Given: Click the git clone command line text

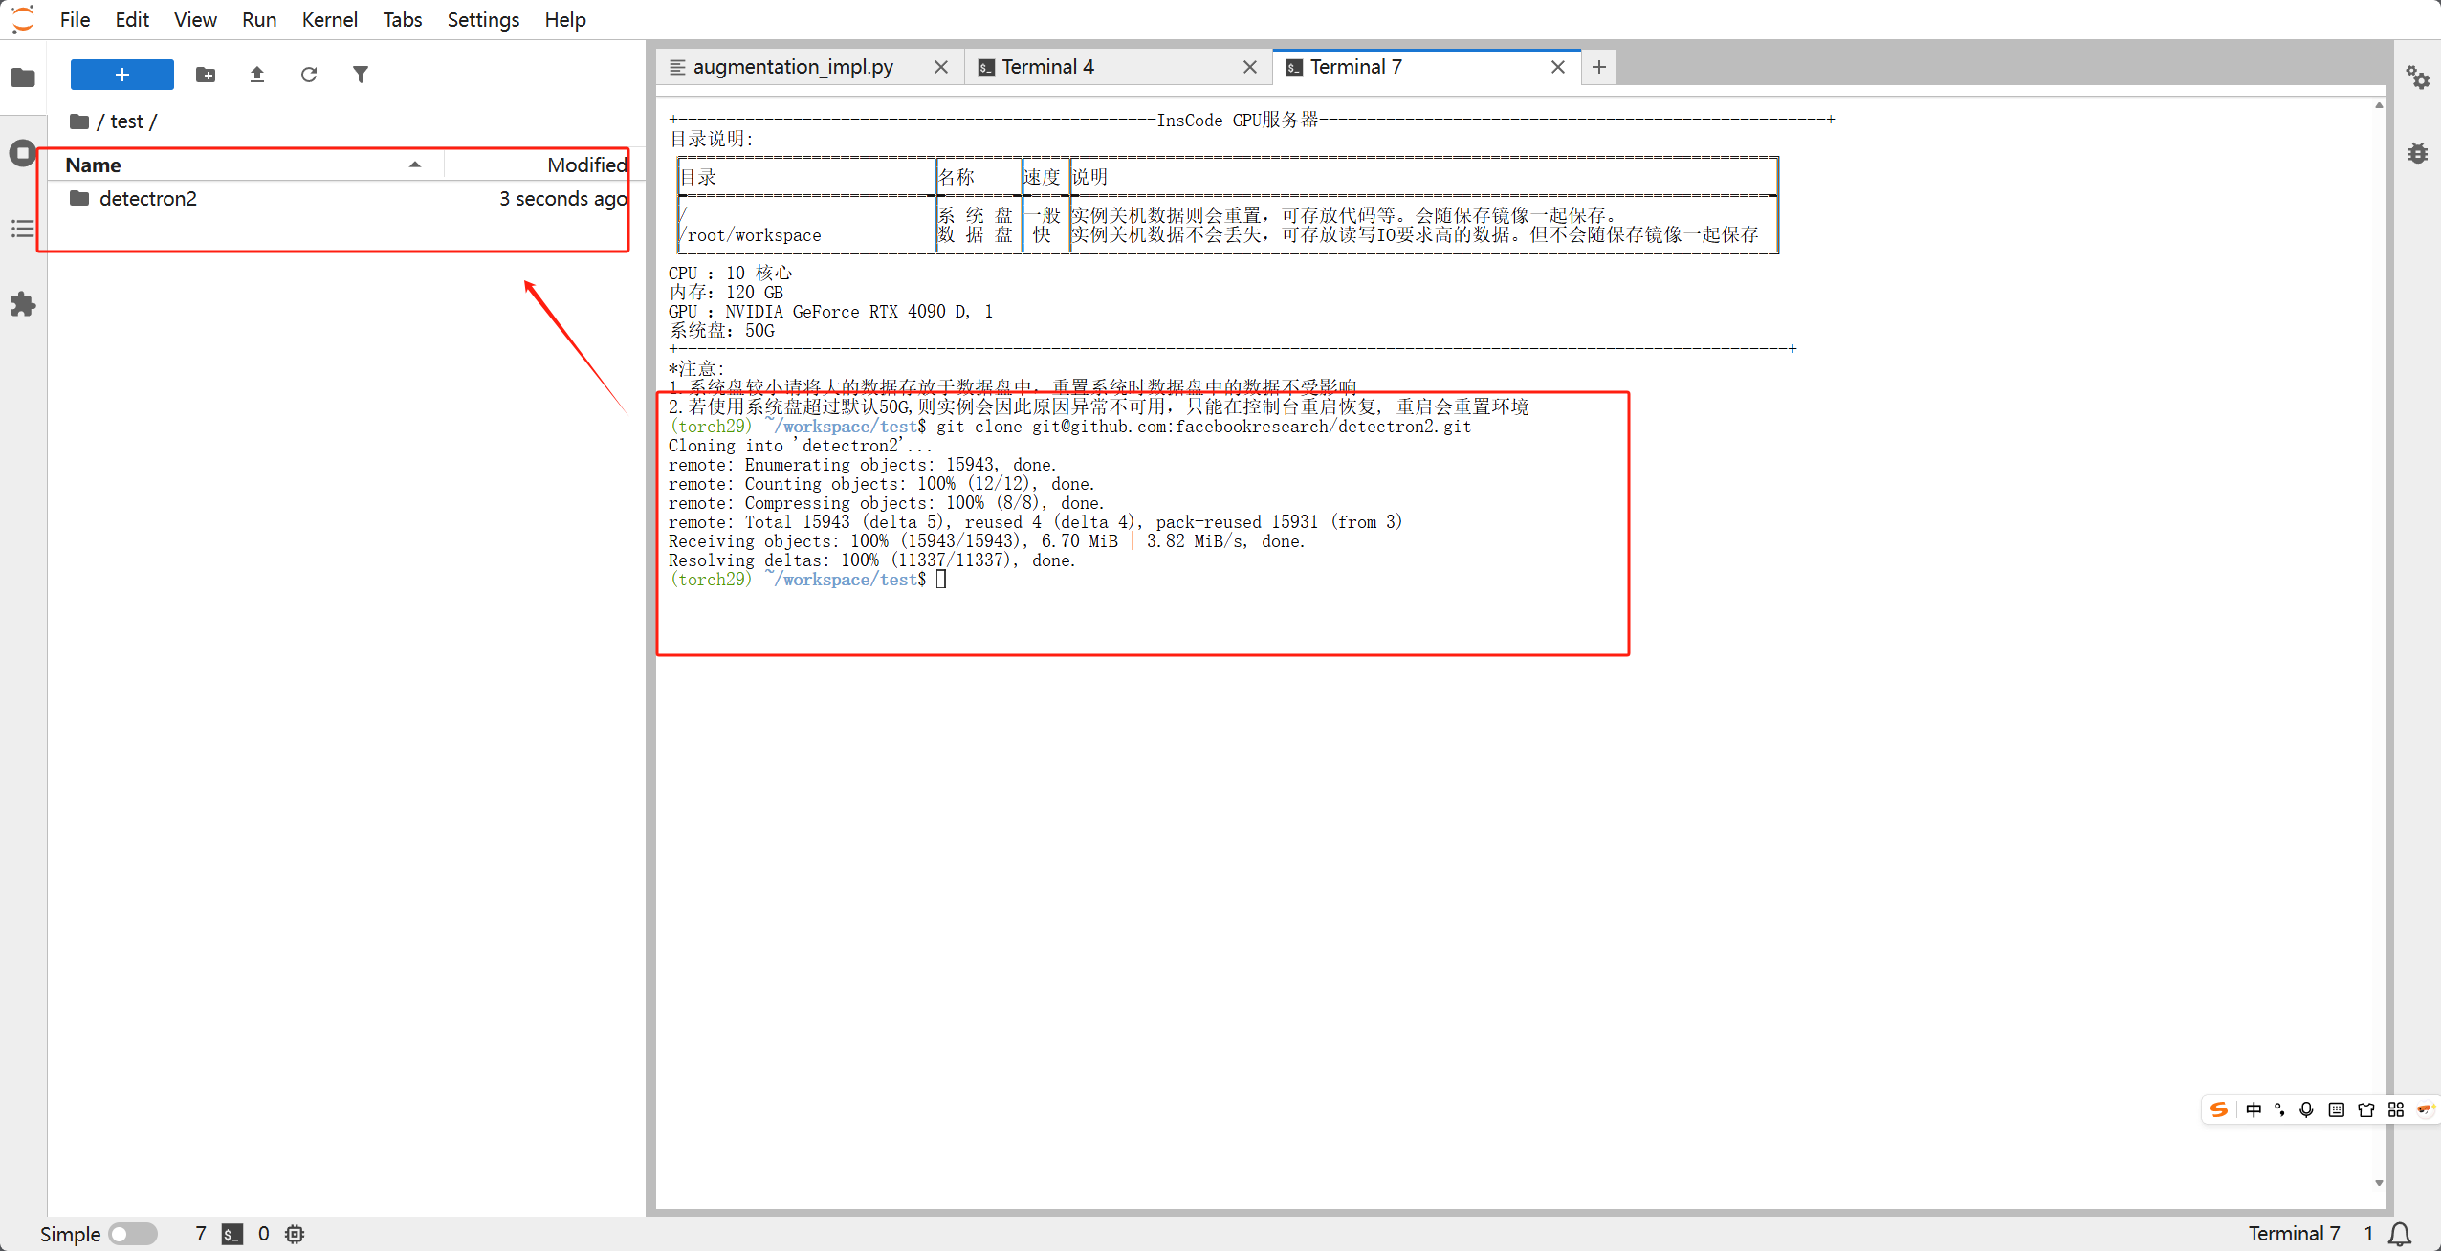Looking at the screenshot, I should (x=1203, y=427).
